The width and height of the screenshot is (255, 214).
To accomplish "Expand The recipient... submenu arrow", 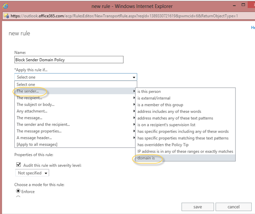I will (134, 98).
